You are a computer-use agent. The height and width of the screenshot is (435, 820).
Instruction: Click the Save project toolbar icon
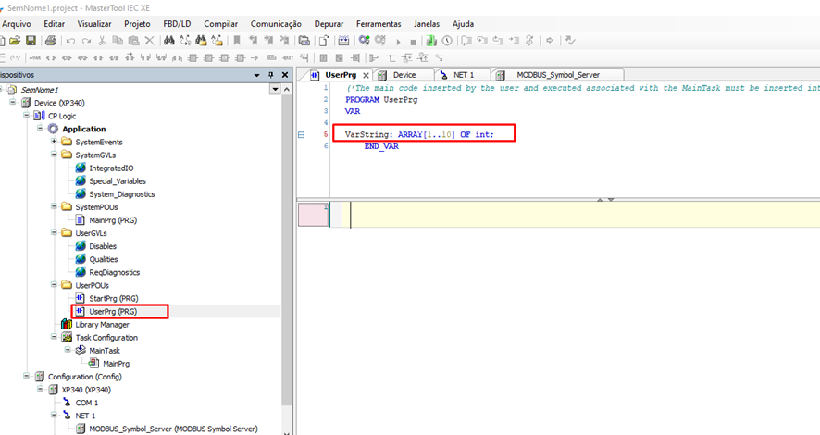(x=31, y=41)
